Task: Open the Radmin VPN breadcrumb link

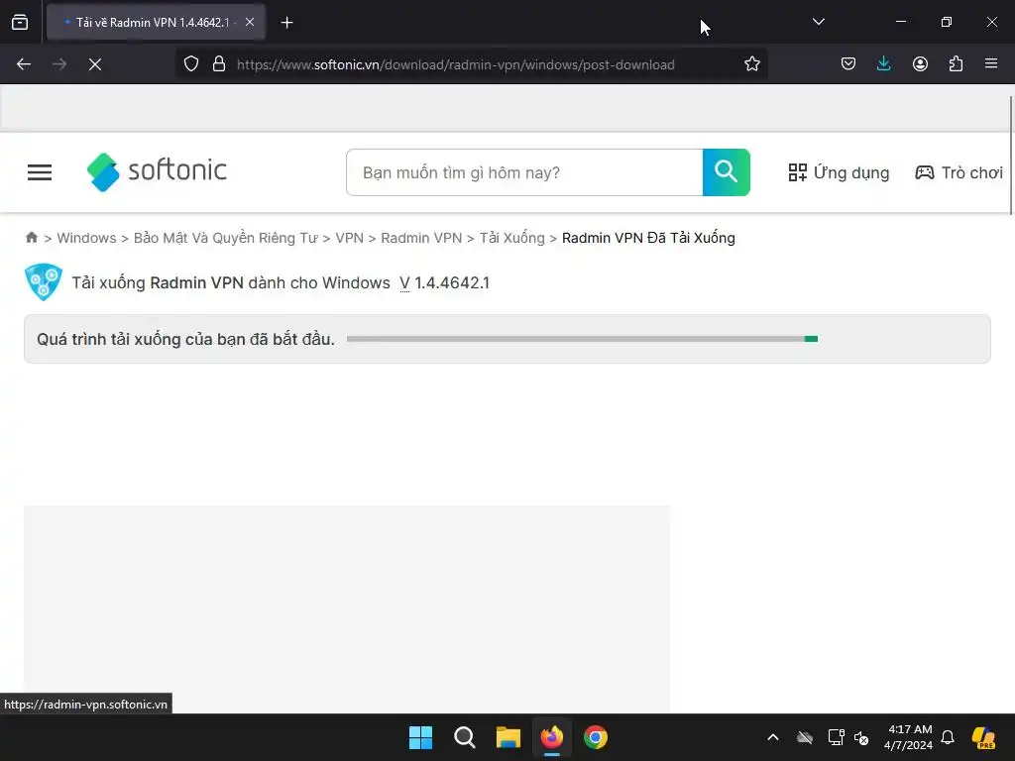Action: (x=421, y=238)
